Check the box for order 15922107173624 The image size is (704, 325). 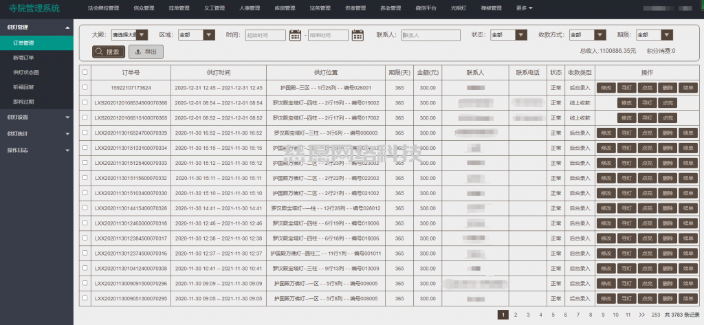point(85,88)
